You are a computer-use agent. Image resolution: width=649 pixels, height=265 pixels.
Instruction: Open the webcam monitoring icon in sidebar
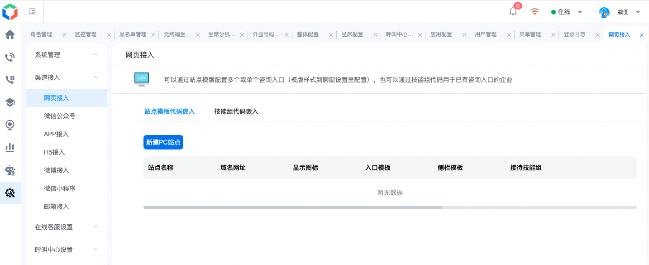pos(10,125)
